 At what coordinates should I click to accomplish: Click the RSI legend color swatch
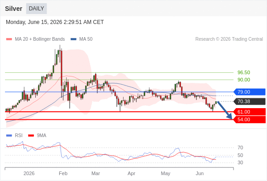[9, 136]
